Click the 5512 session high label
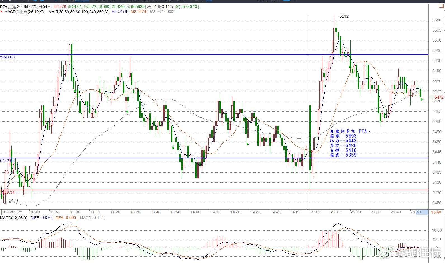 pyautogui.click(x=344, y=16)
